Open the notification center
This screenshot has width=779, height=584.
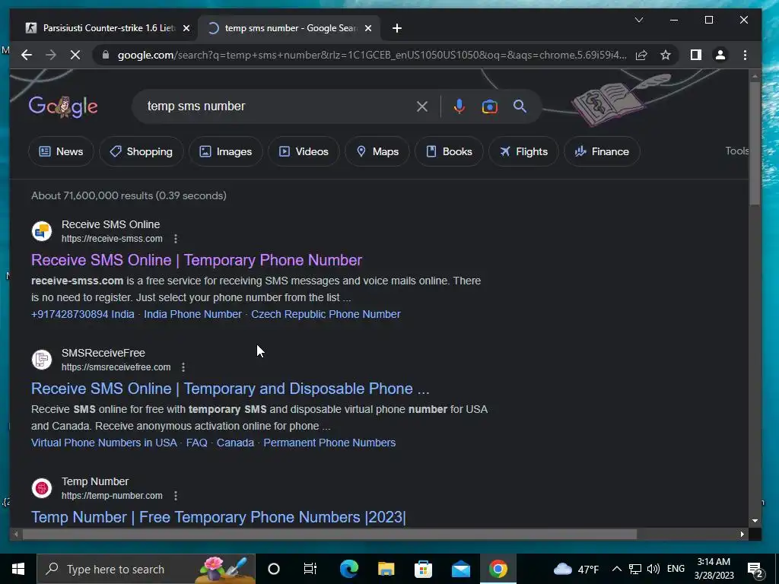[x=755, y=570]
